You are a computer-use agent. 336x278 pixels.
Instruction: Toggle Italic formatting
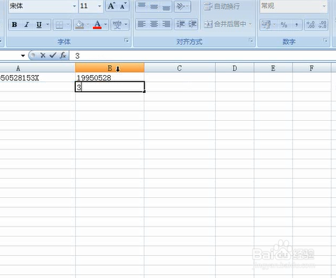pos(26,24)
